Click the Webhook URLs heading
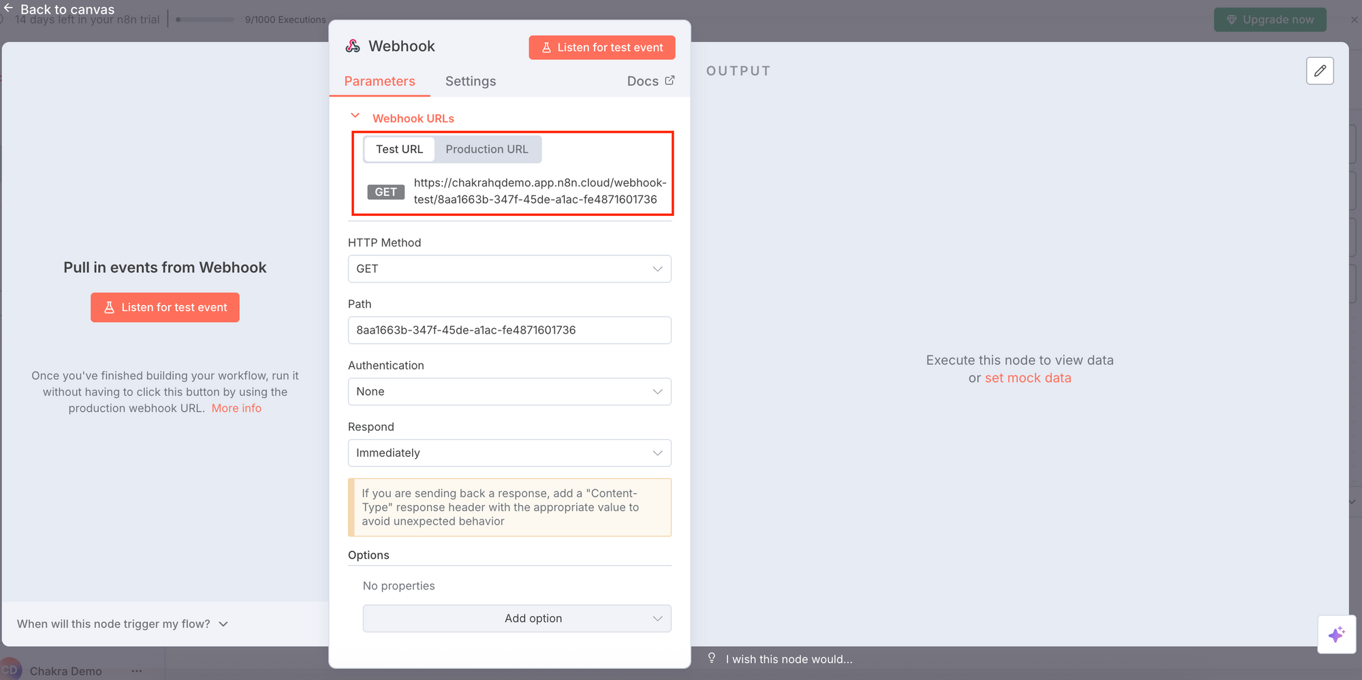Screen dimensions: 1362x680 413,118
